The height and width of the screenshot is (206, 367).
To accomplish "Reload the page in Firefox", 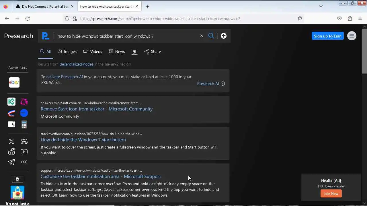I will pos(28,19).
